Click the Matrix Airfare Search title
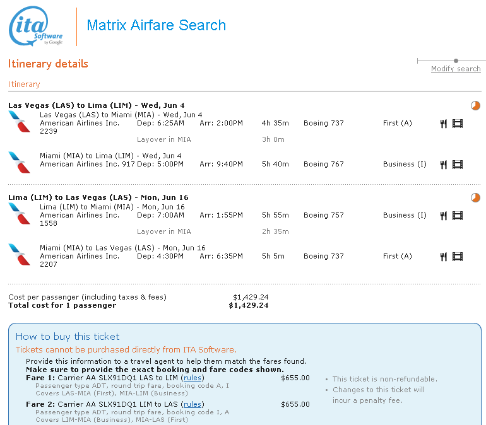 156,26
